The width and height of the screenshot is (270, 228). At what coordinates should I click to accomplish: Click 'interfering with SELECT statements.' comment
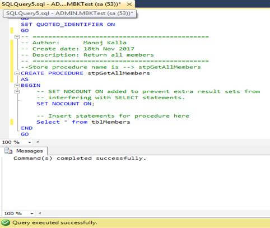pos(110,97)
